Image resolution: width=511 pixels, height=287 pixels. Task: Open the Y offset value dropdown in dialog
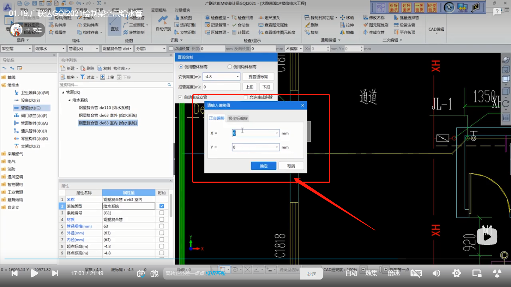point(277,147)
